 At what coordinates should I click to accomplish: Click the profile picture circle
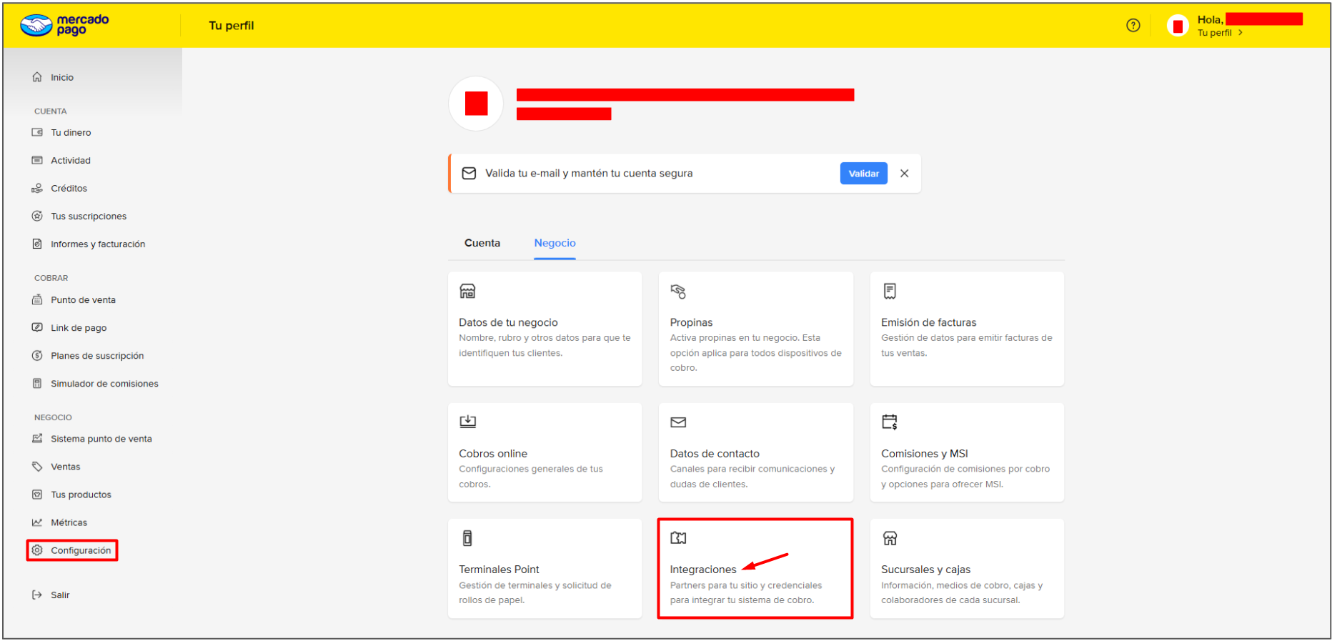pos(476,104)
